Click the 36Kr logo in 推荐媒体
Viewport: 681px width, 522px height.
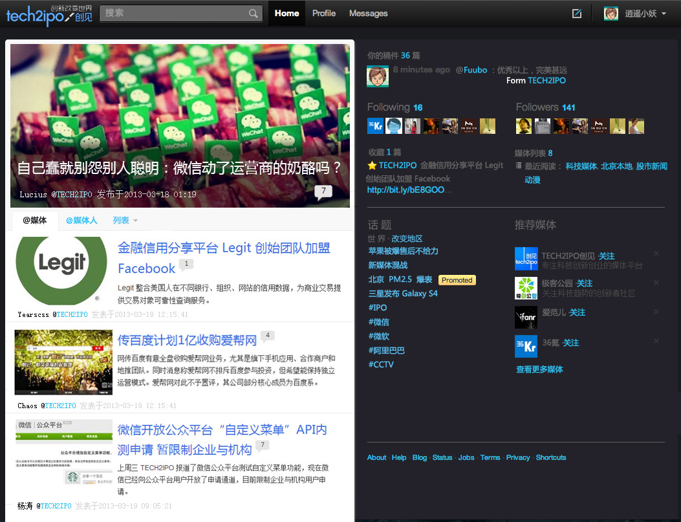click(526, 346)
